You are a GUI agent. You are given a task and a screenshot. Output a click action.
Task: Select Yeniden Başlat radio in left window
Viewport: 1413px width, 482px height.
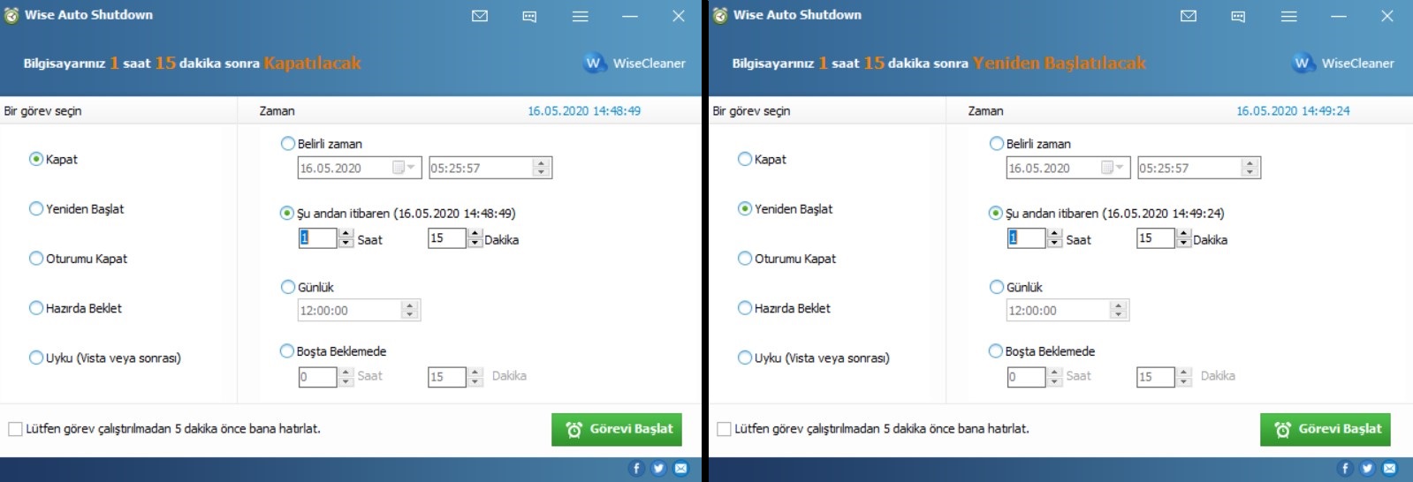tap(36, 208)
